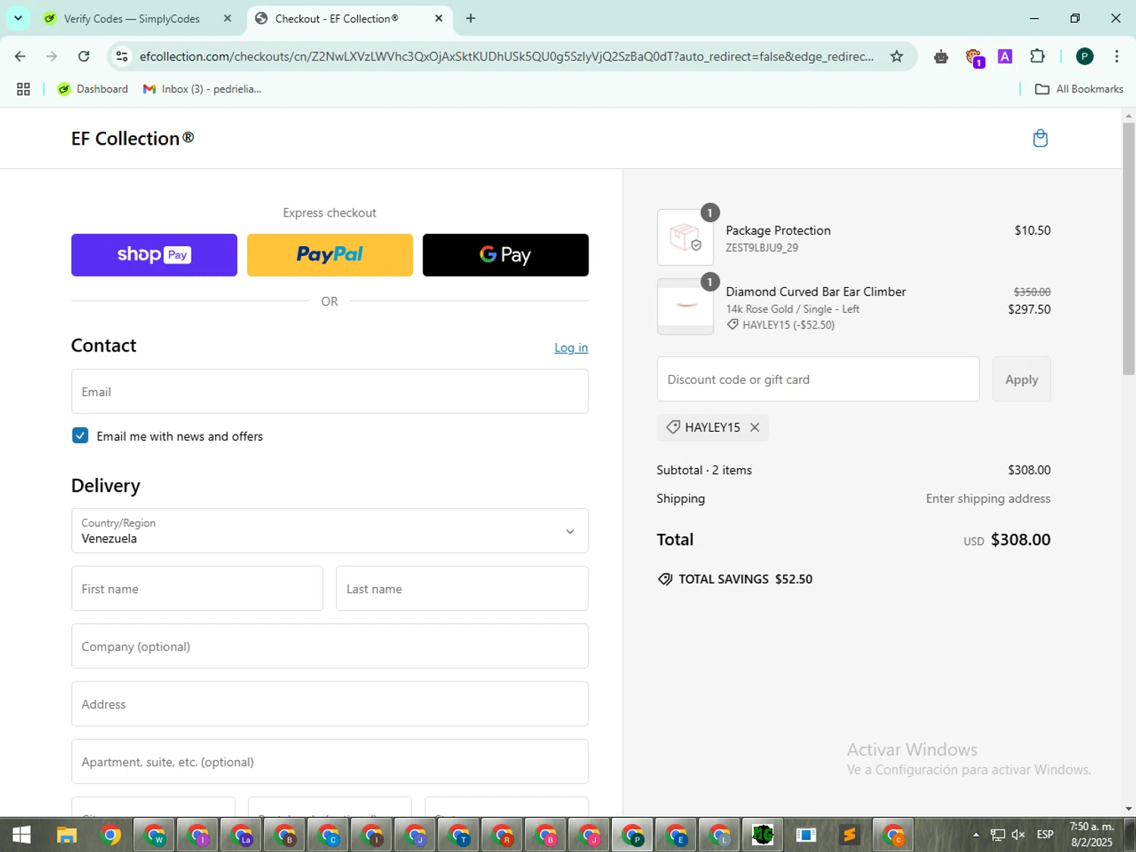Click the Diamond Curved Bar Ear Climber thumbnail
The image size is (1136, 852).
685,306
